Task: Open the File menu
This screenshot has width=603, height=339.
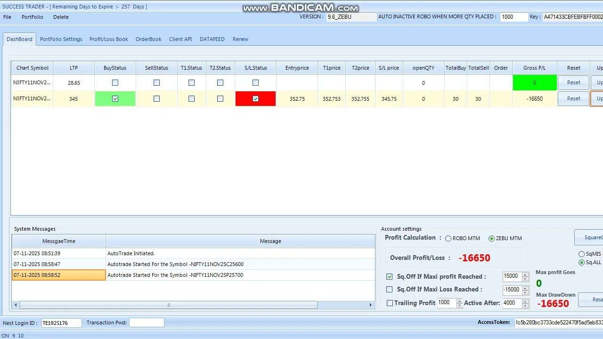Action: [x=7, y=17]
